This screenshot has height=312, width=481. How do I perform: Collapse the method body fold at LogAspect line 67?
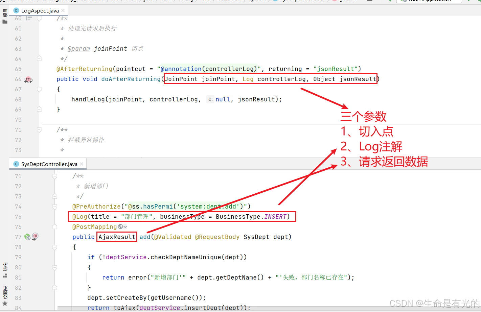[x=39, y=89]
